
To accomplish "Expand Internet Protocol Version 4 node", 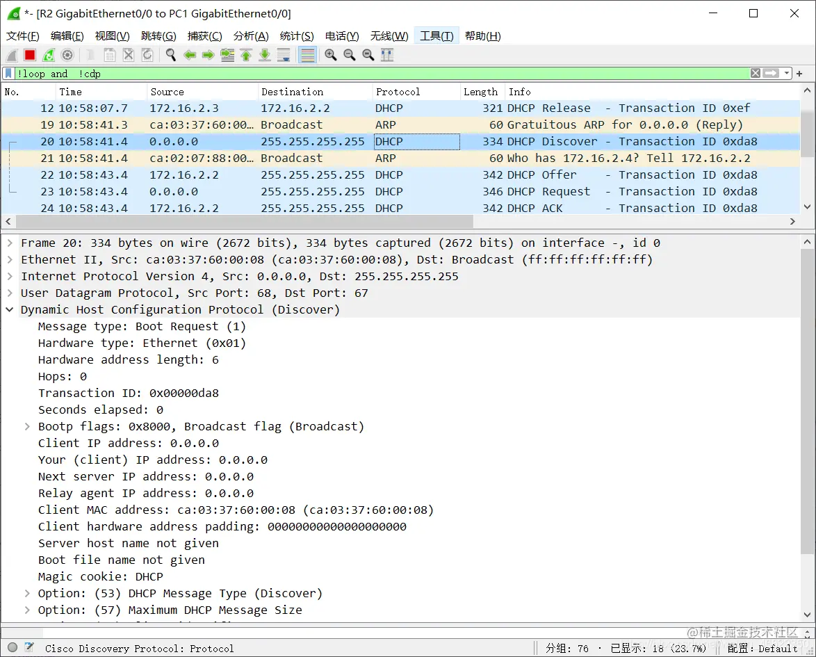I will [9, 277].
